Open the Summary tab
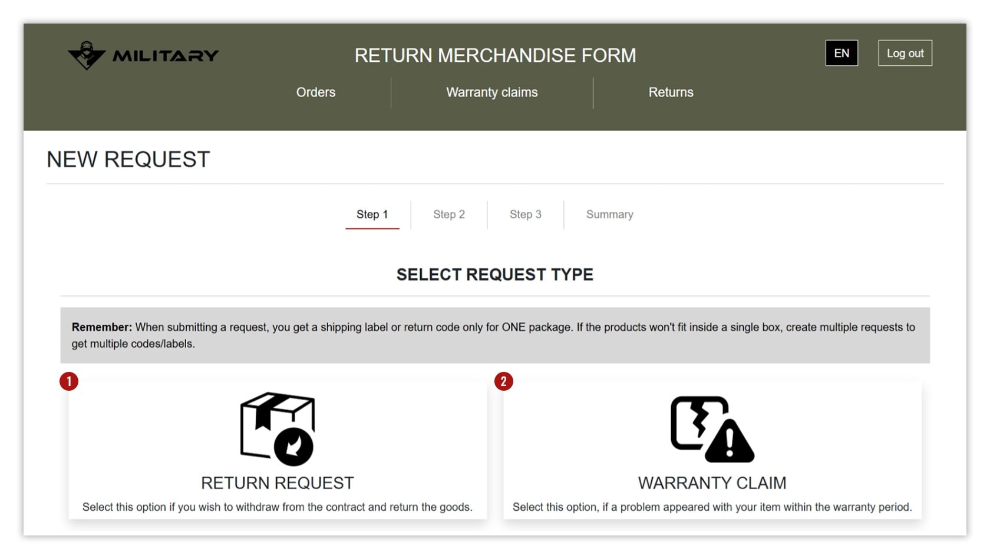 click(610, 215)
